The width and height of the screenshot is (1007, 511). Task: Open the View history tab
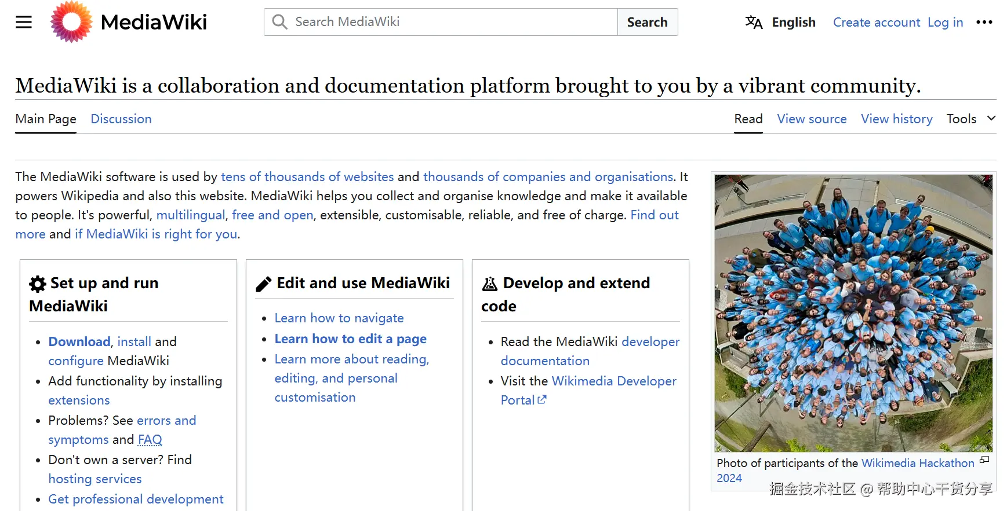pos(896,119)
